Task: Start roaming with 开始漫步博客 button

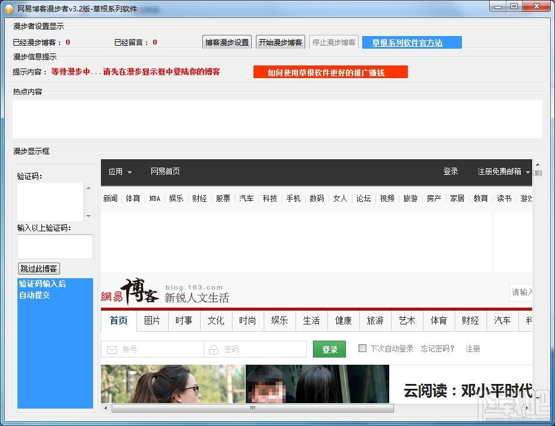Action: coord(280,42)
